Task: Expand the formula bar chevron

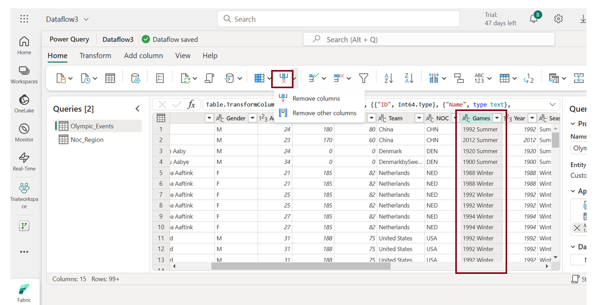Action: pyautogui.click(x=552, y=104)
